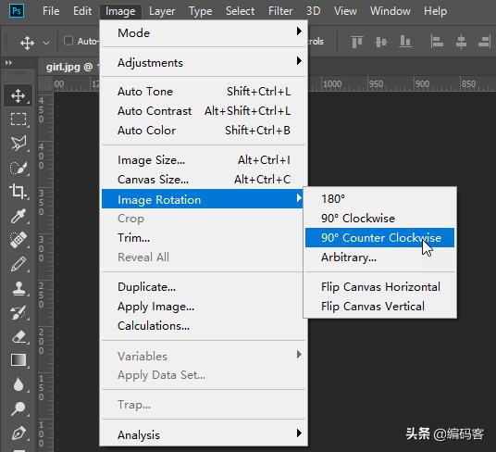Viewport: 496px width, 452px height.
Task: Open the View menu
Action: click(x=345, y=11)
